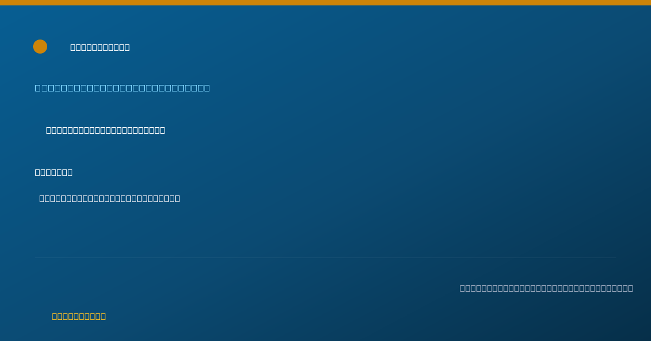Click the first glyph box of the light-blue headline
Screen dimensions: 651x341
pos(38,88)
